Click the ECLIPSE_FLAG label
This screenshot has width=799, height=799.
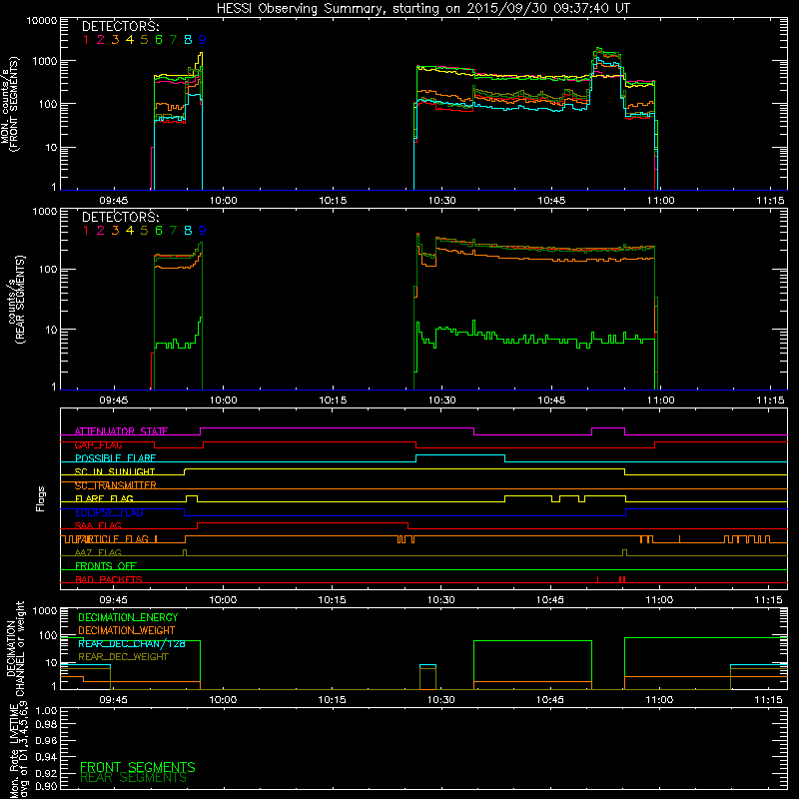(x=109, y=512)
